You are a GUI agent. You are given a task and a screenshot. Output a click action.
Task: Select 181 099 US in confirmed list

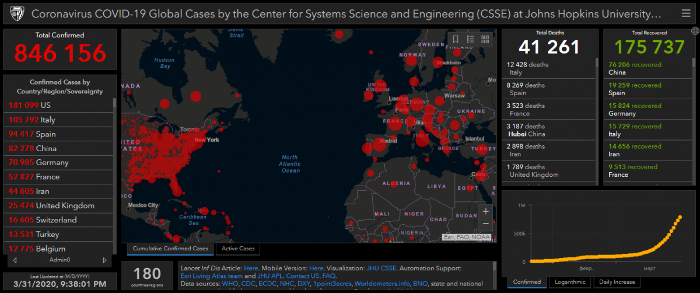point(59,105)
